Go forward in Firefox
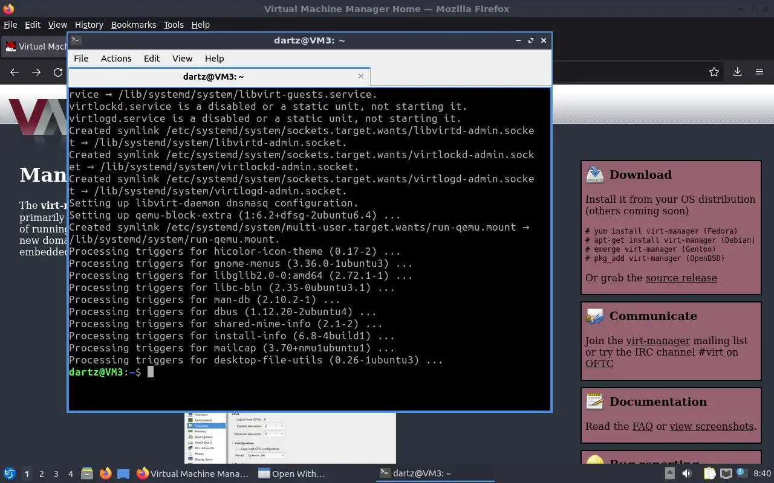Viewport: 774px width, 483px height. (x=36, y=72)
